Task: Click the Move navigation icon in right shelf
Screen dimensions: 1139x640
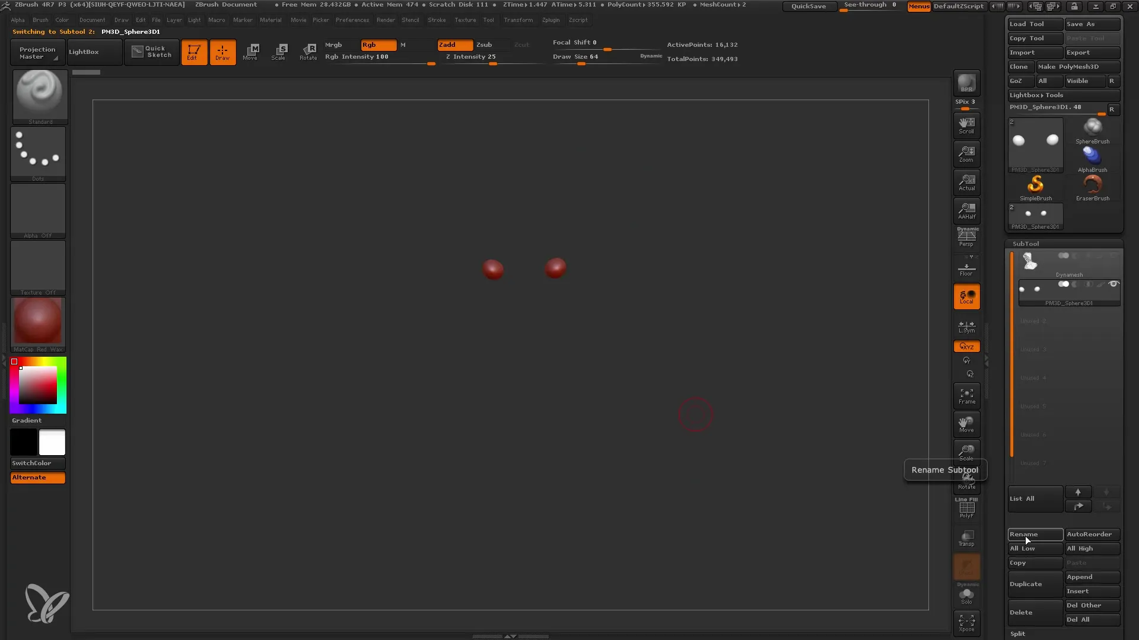Action: [x=966, y=424]
